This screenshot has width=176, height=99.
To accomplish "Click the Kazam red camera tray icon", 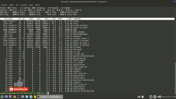I will pos(139,97).
